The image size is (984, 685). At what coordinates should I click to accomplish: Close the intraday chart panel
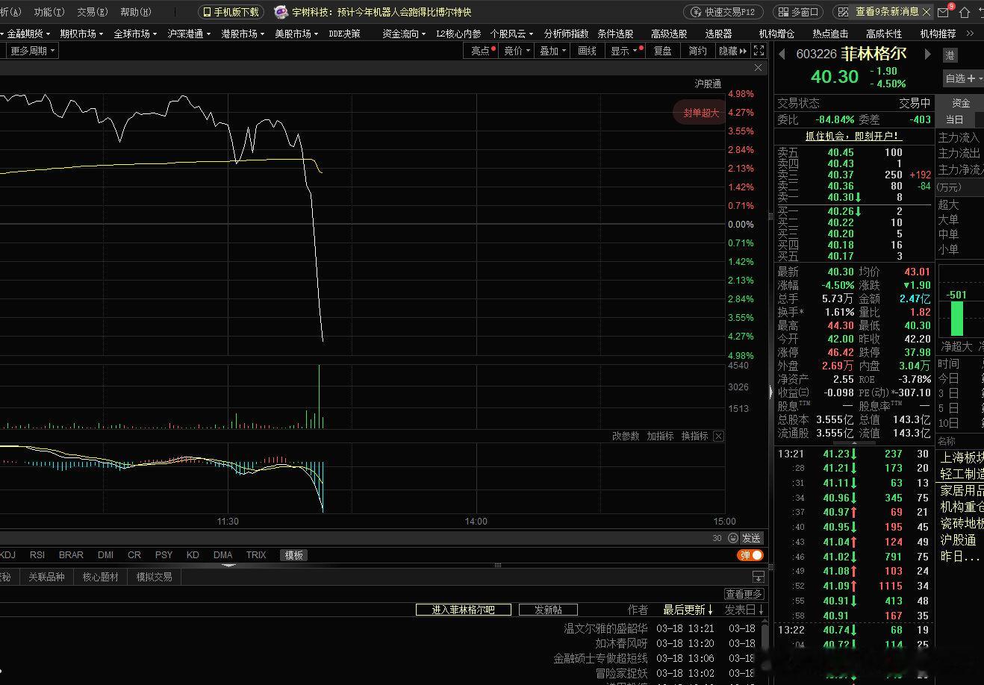(x=758, y=68)
